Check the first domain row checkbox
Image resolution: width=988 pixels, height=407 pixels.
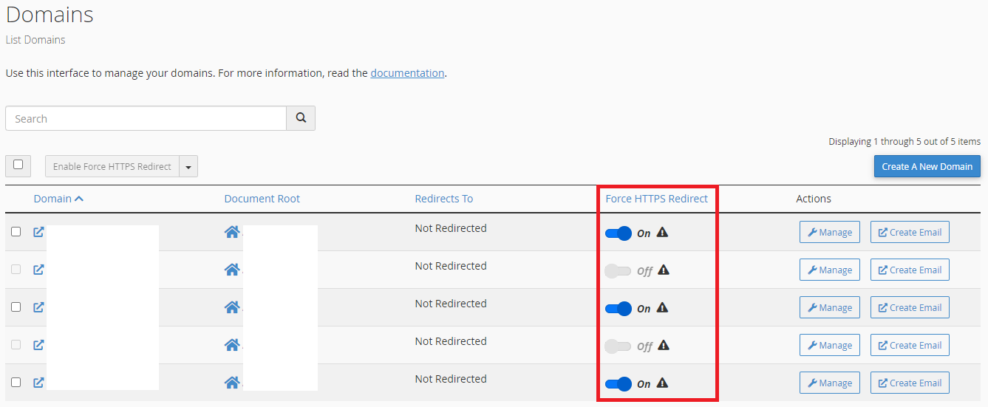16,232
